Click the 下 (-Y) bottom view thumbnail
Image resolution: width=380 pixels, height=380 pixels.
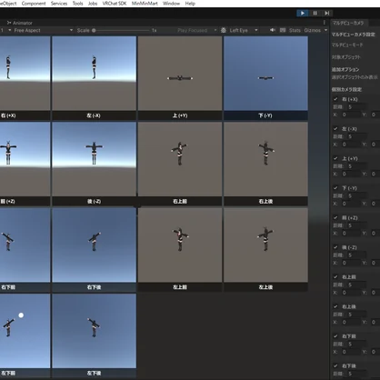pyautogui.click(x=265, y=74)
